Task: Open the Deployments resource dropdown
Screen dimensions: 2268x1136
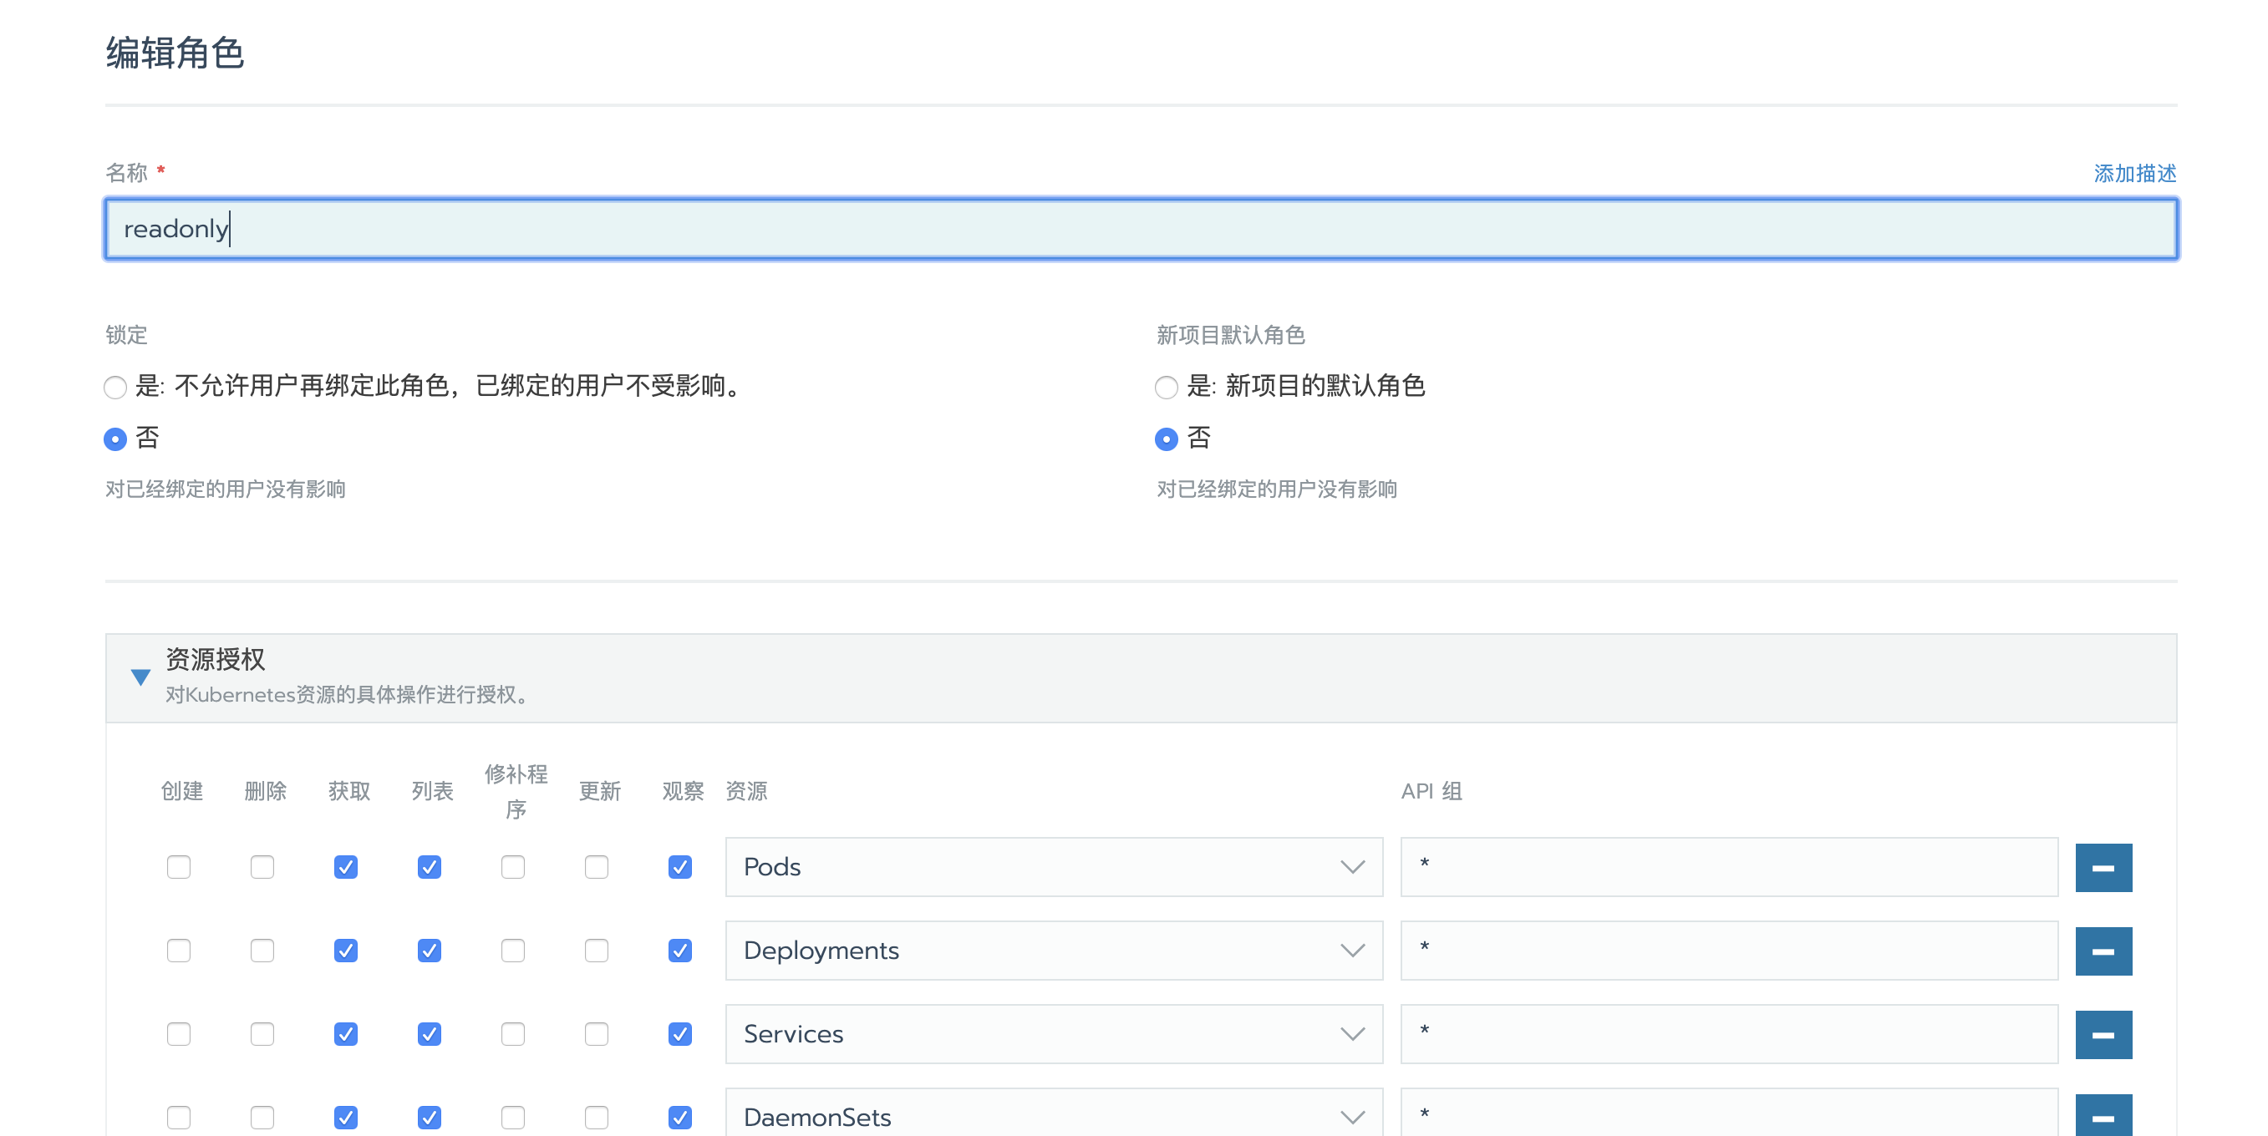Action: pos(1054,951)
